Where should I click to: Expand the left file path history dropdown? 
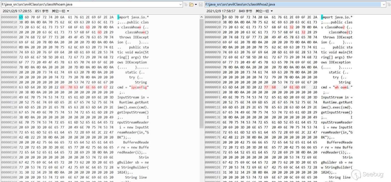pos(181,4)
